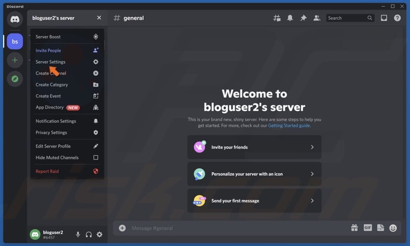
Task: Open the Getting Started guide link
Action: tap(289, 125)
